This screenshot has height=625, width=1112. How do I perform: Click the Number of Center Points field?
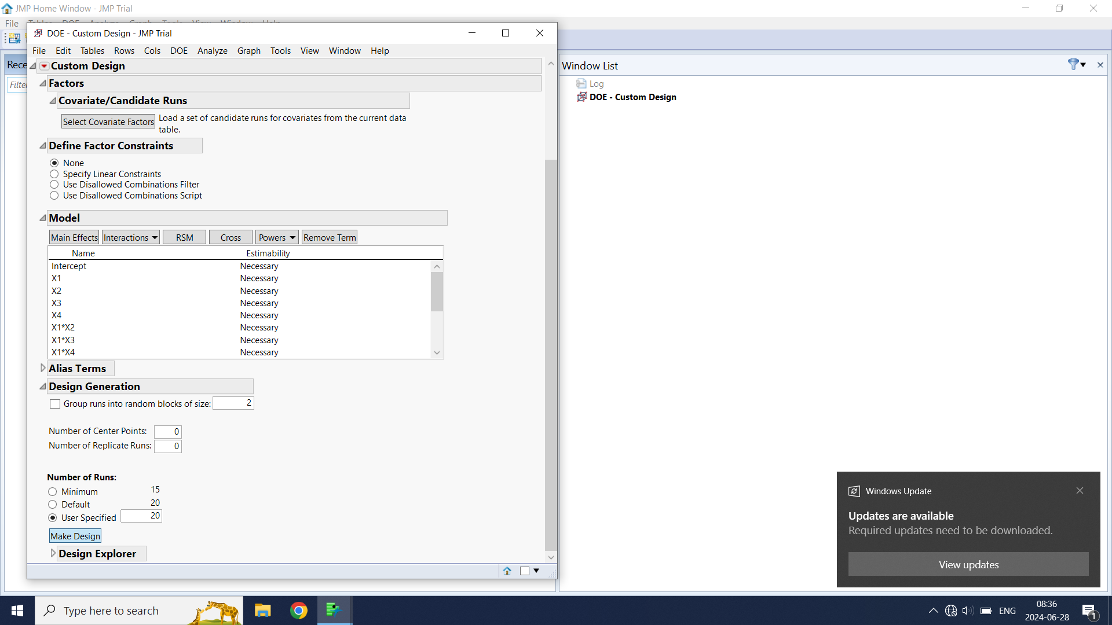pyautogui.click(x=168, y=432)
